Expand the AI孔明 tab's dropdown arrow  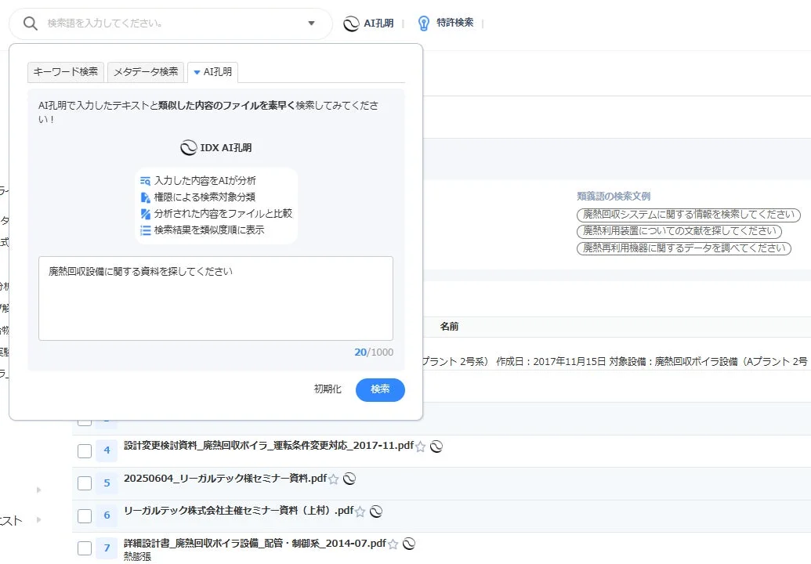pos(195,71)
